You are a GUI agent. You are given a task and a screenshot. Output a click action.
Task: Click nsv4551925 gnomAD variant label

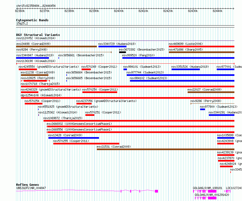(68, 107)
